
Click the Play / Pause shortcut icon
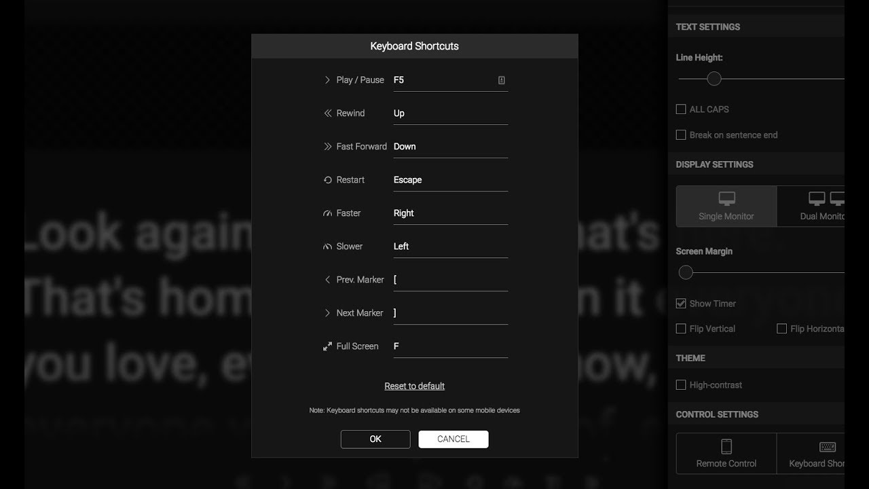[x=327, y=79]
